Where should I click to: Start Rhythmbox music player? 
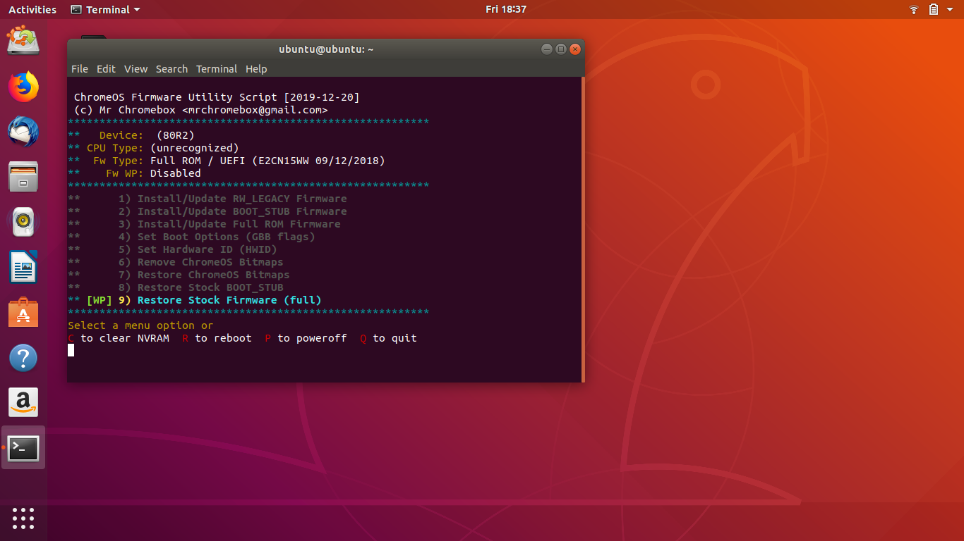point(23,222)
